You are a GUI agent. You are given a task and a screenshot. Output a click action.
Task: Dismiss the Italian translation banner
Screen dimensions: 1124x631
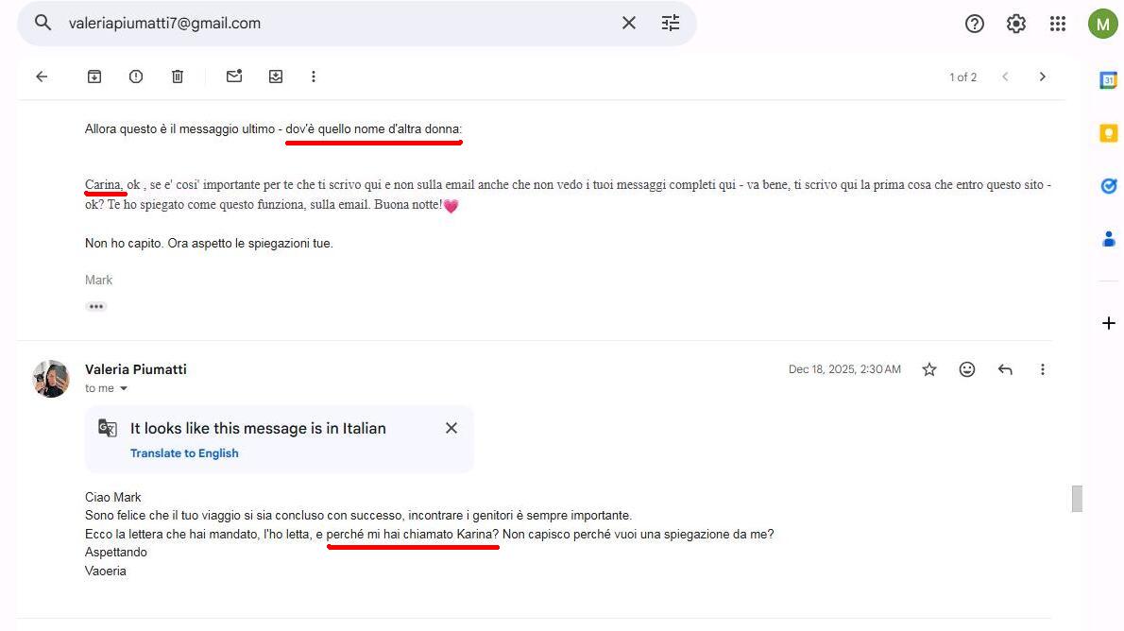coord(451,428)
